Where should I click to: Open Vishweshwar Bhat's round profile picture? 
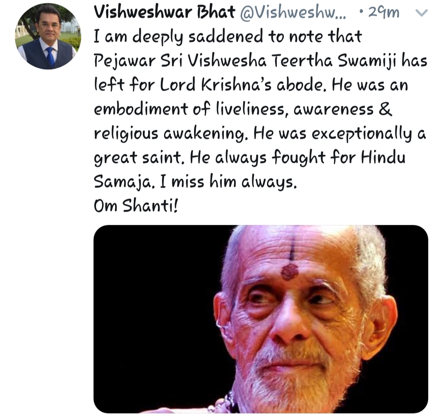point(48,36)
